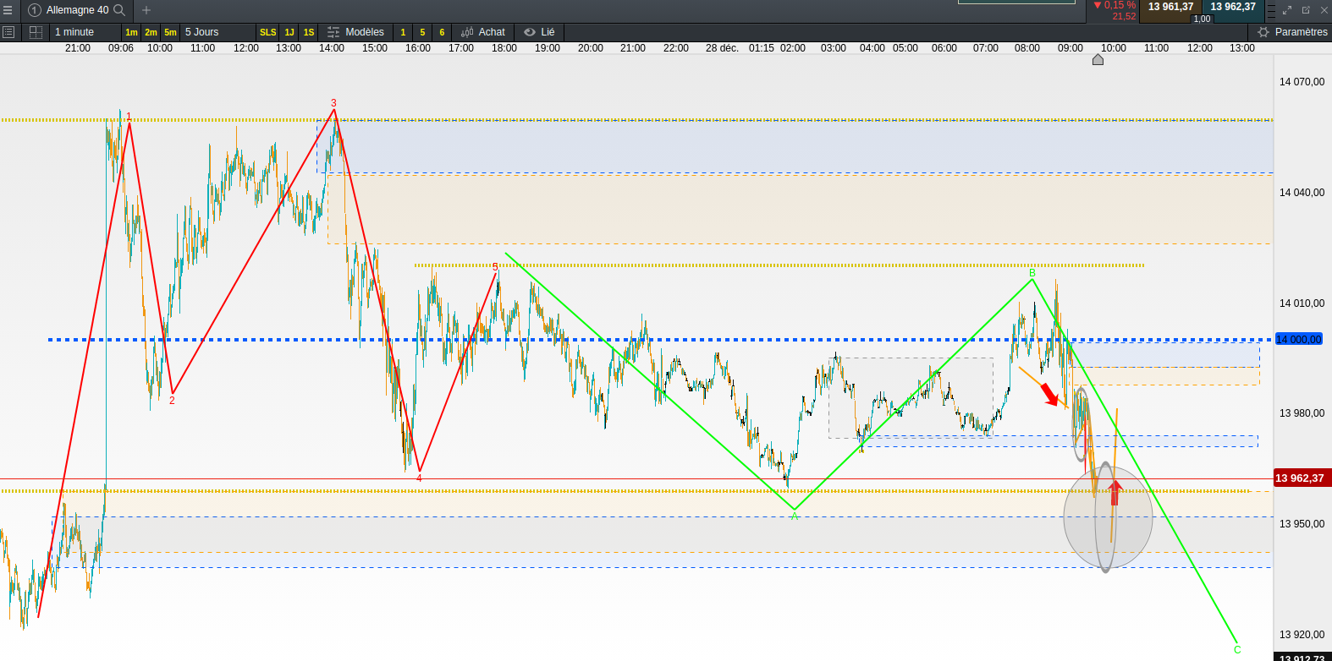1332x661 pixels.
Task: Click the 0,15 % change indicator
Action: 1115,5
